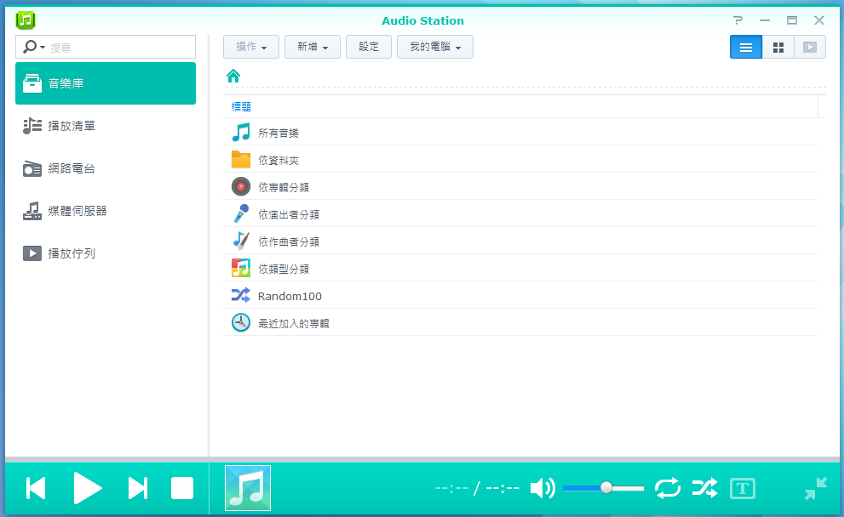Open 所有音樂 all music row
The width and height of the screenshot is (844, 517).
(520, 132)
